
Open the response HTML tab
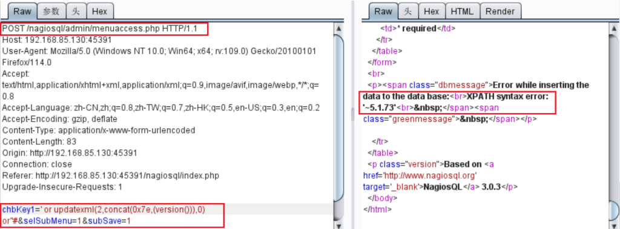(462, 11)
